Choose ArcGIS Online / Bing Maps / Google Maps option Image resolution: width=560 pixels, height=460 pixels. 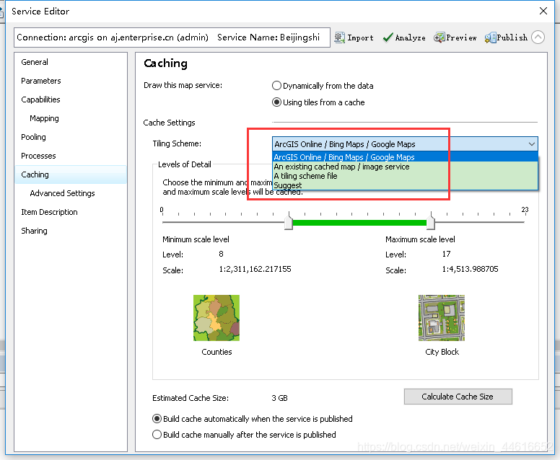405,157
